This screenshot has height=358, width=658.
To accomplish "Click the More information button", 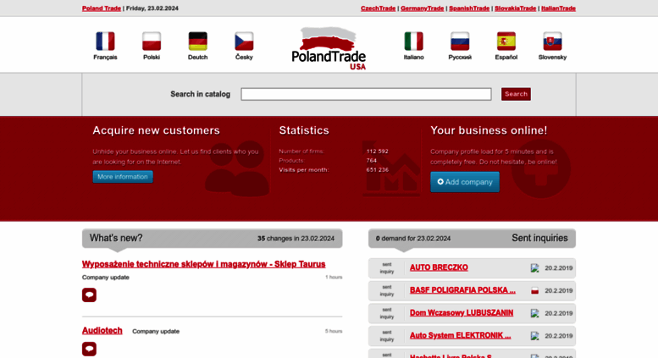I will click(123, 177).
